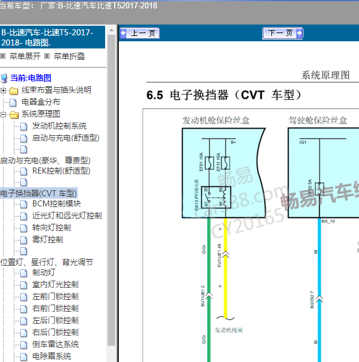The width and height of the screenshot is (359, 362).
Task: Collapse all menus via 菜单折叠
Action: (69, 56)
